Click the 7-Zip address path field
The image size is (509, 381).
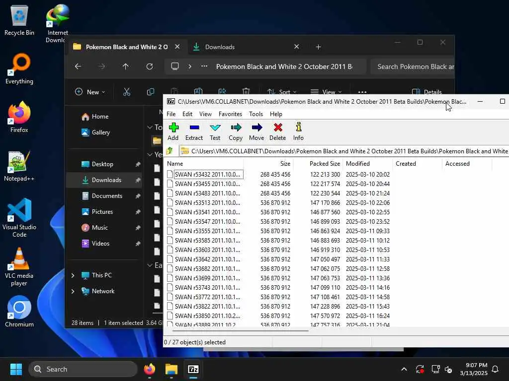[344, 151]
